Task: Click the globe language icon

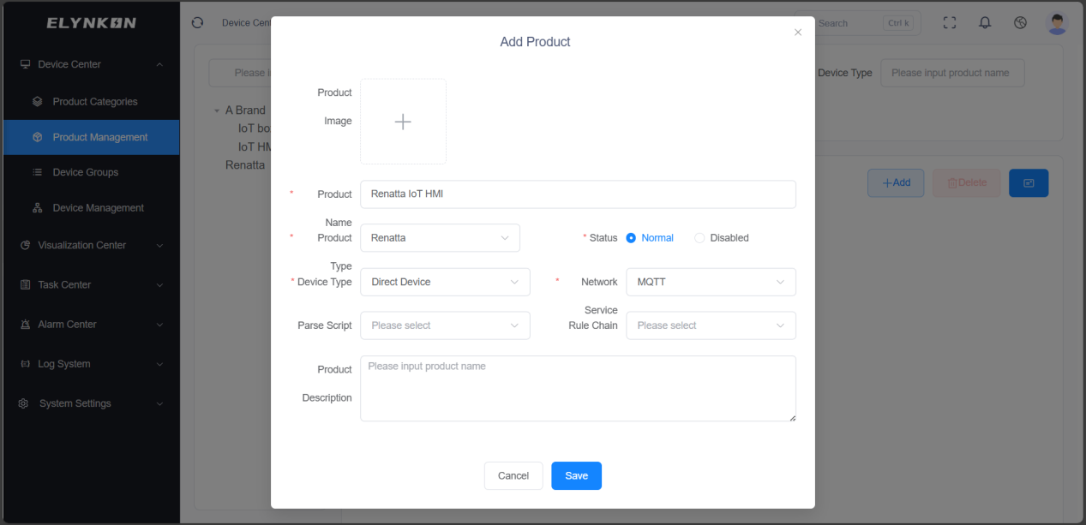Action: [1020, 23]
